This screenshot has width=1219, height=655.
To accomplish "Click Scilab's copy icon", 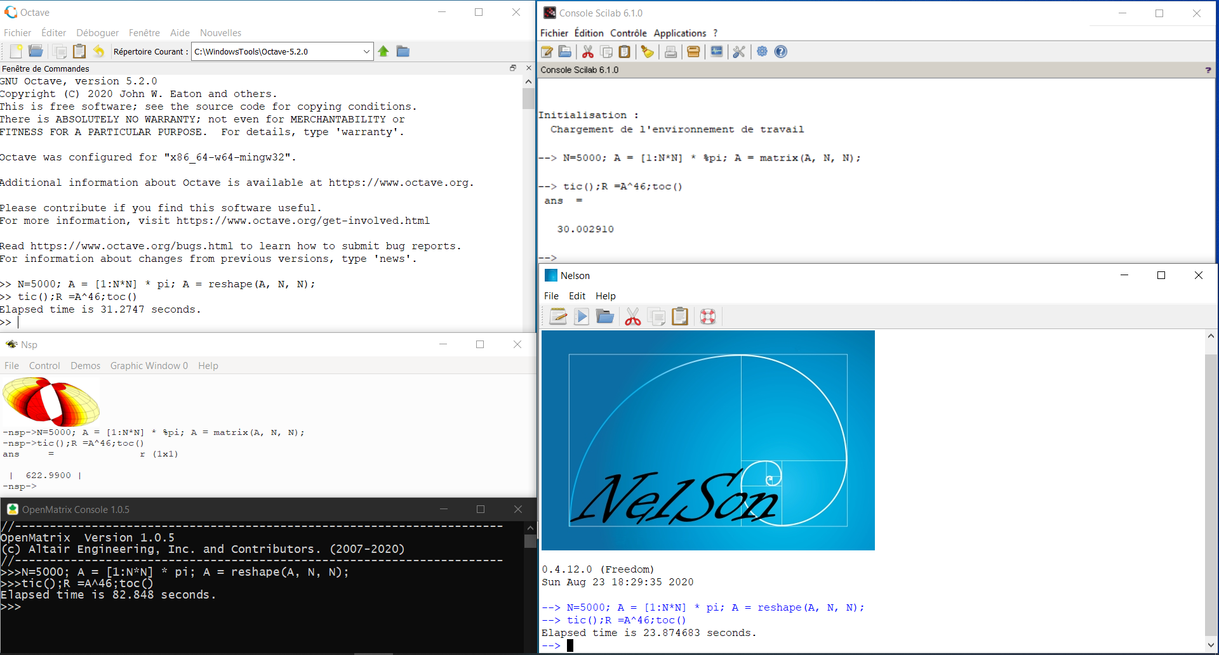I will coord(606,52).
